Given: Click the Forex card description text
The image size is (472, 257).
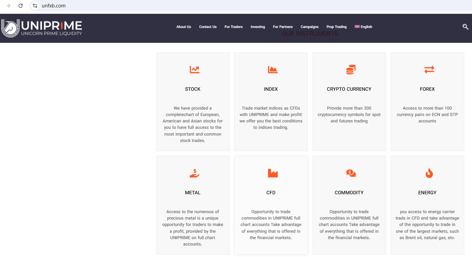Looking at the screenshot, I should 427,115.
